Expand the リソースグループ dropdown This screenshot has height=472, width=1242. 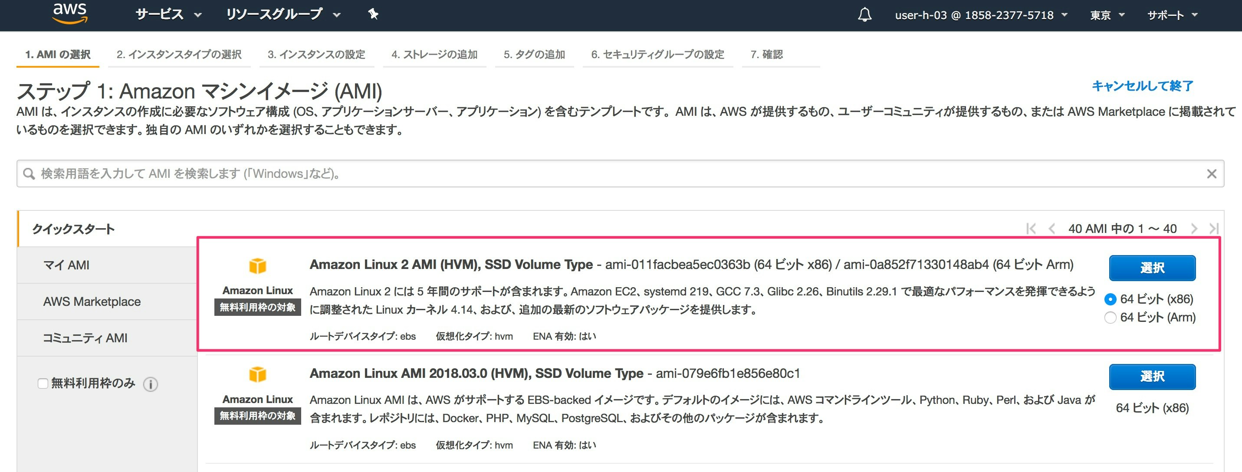click(x=283, y=14)
